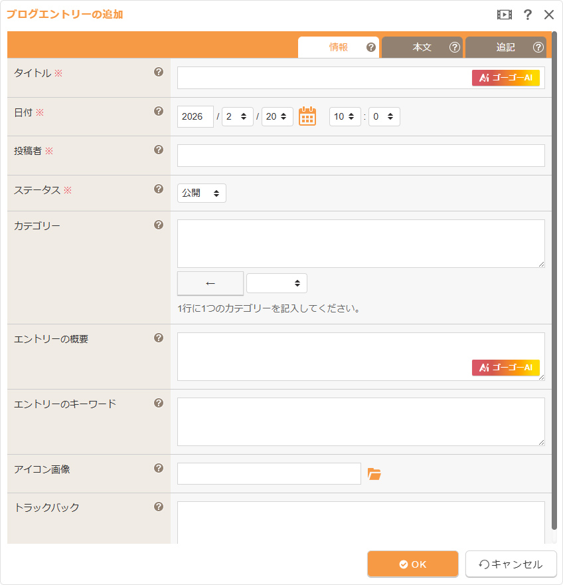Expand the ステータス dropdown set to 公開
This screenshot has width=563, height=585.
202,193
